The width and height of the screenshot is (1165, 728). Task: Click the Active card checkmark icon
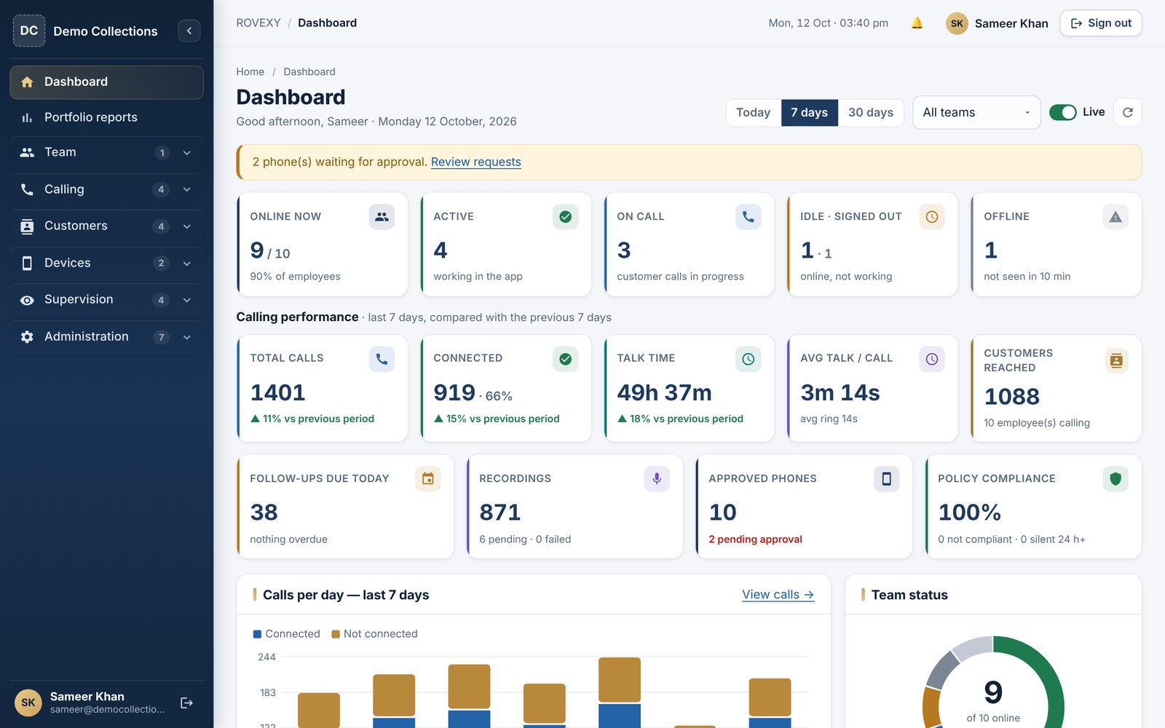coord(565,217)
